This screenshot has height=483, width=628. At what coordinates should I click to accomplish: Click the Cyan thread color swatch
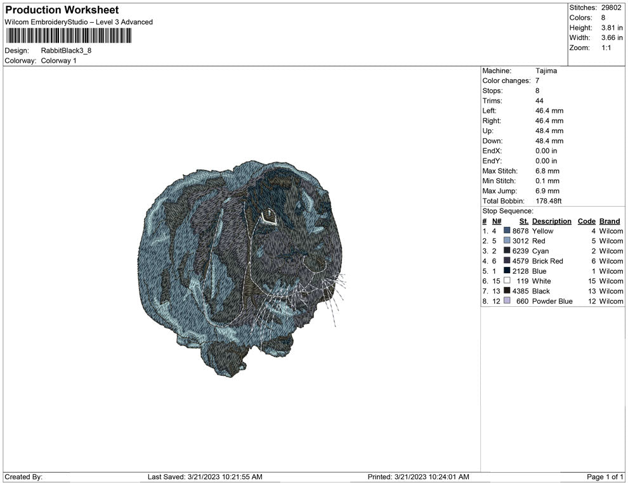(x=507, y=251)
